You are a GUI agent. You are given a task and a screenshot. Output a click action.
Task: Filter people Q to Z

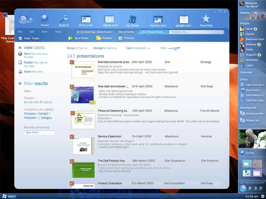point(48,102)
